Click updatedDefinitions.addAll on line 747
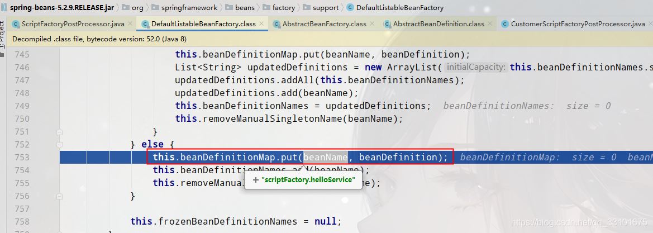This screenshot has width=653, height=233. pyautogui.click(x=245, y=80)
